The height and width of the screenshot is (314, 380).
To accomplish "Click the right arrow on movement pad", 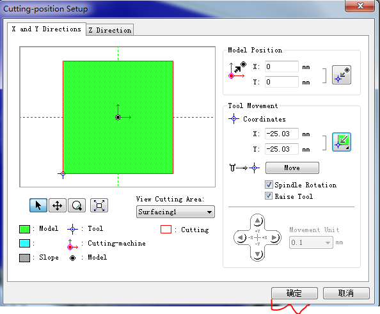I will pyautogui.click(x=274, y=237).
